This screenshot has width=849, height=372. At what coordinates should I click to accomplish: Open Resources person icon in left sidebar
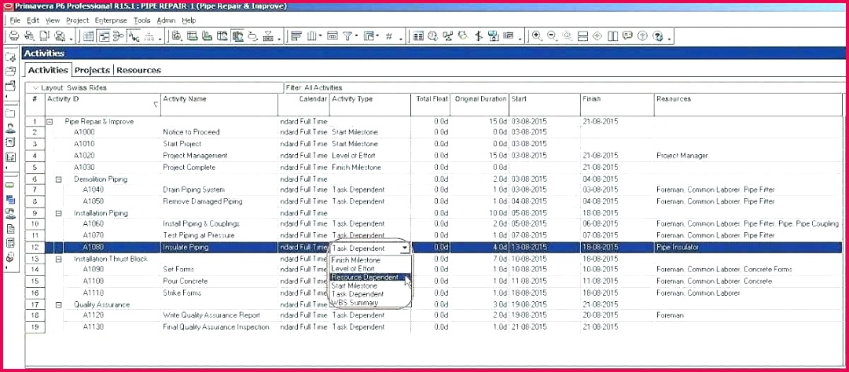click(x=10, y=128)
